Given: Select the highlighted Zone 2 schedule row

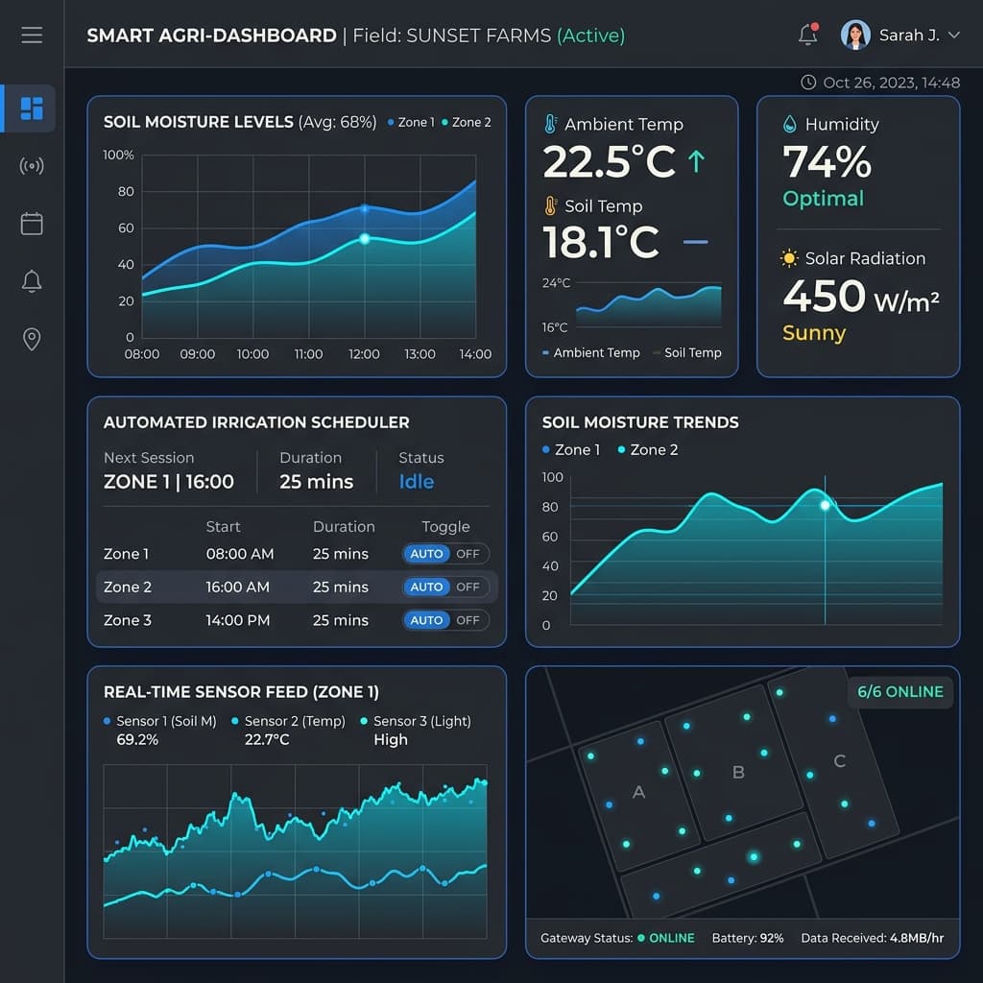Looking at the screenshot, I should 297,587.
